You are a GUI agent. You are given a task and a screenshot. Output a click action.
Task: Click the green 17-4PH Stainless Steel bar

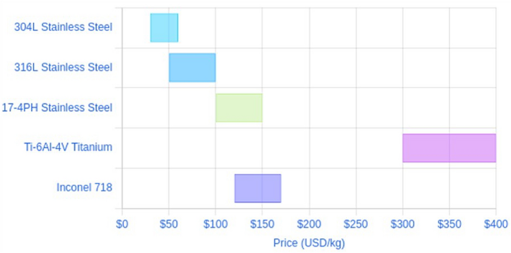click(x=239, y=108)
